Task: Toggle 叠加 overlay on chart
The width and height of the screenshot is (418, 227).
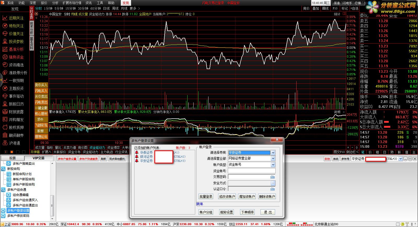Action: [316, 8]
